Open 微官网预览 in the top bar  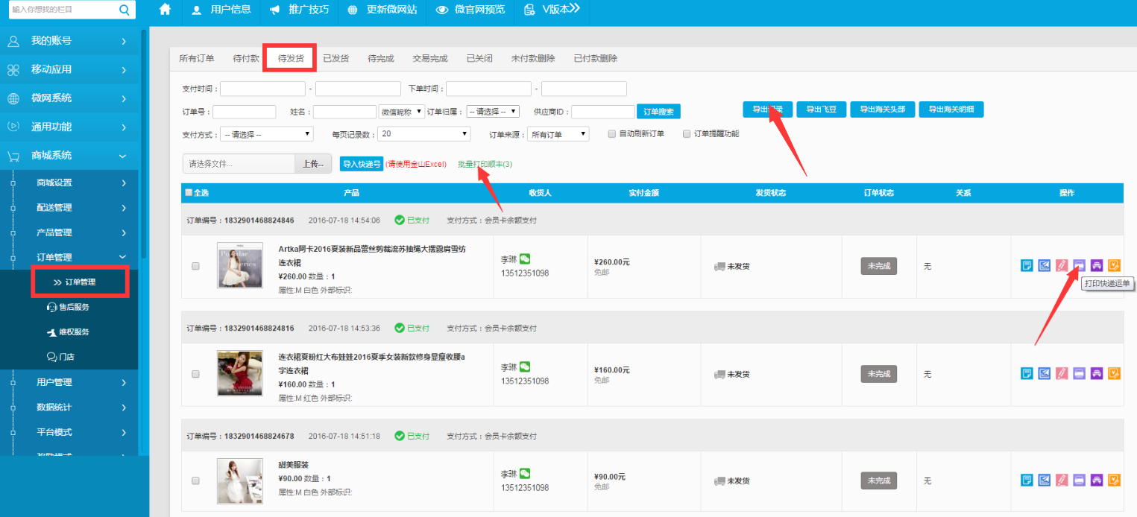coord(470,10)
